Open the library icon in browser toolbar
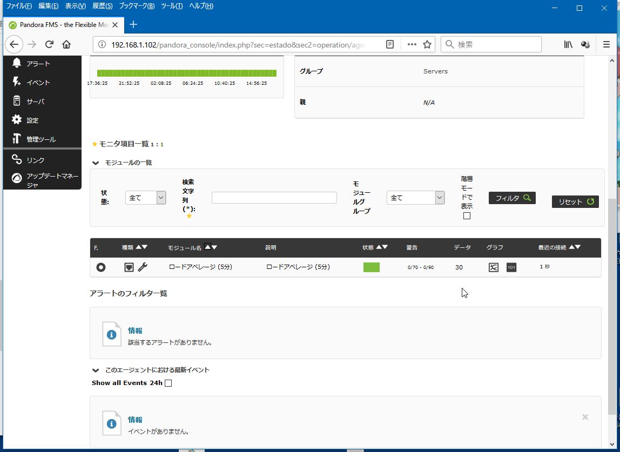Screen dimensions: 620x452 pos(568,44)
